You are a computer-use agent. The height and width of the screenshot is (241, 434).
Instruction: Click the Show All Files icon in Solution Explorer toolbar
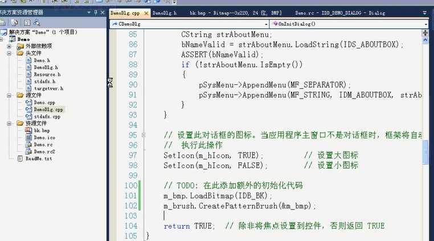click(x=15, y=23)
